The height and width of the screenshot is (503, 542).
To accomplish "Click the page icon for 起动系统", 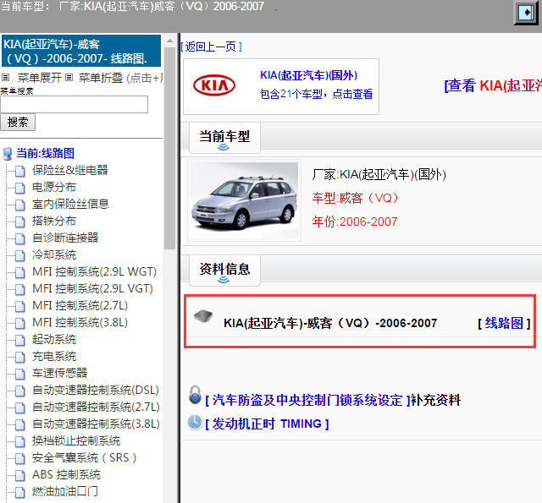I will coord(20,340).
